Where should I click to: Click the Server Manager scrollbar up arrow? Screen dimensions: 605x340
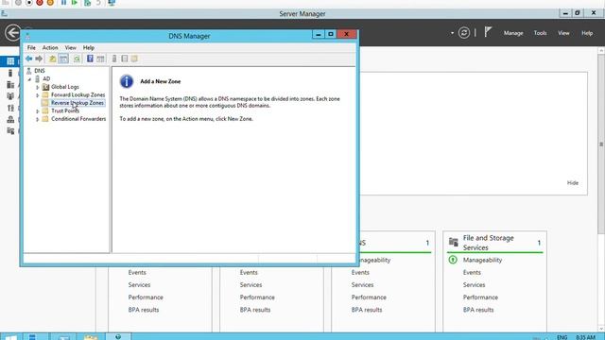601,50
